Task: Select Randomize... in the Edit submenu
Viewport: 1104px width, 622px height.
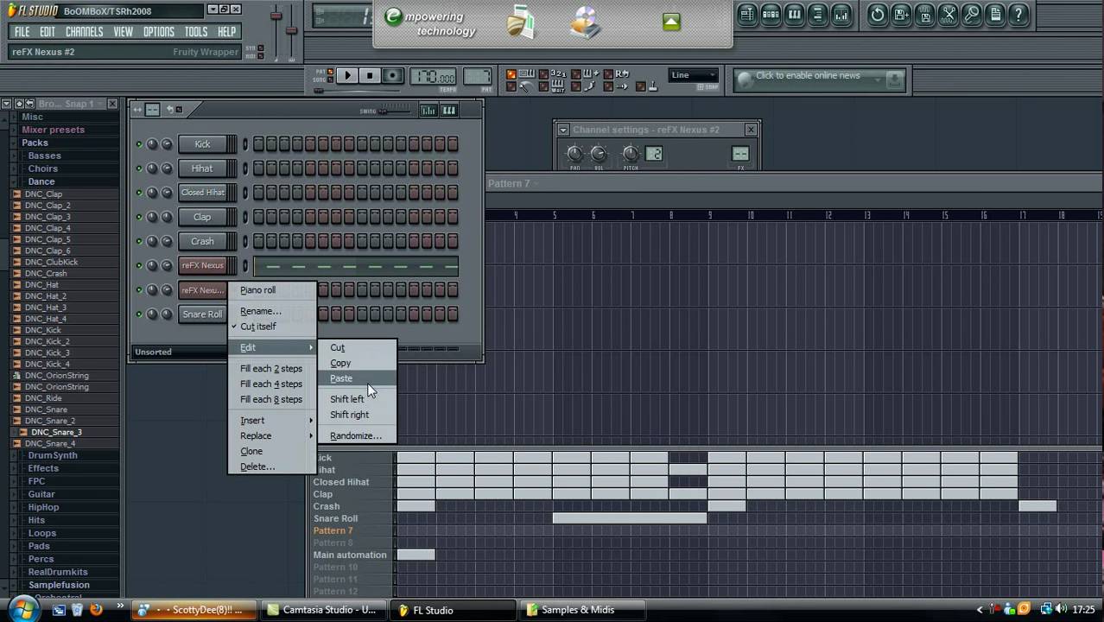Action: point(356,436)
